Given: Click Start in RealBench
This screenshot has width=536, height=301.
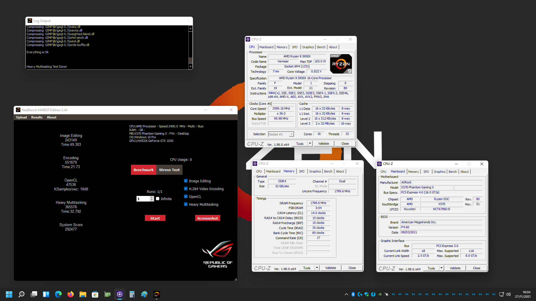Looking at the screenshot, I should [x=155, y=218].
